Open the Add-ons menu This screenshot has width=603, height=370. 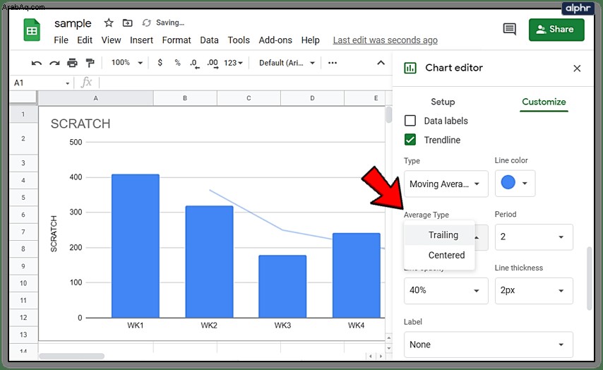click(275, 40)
